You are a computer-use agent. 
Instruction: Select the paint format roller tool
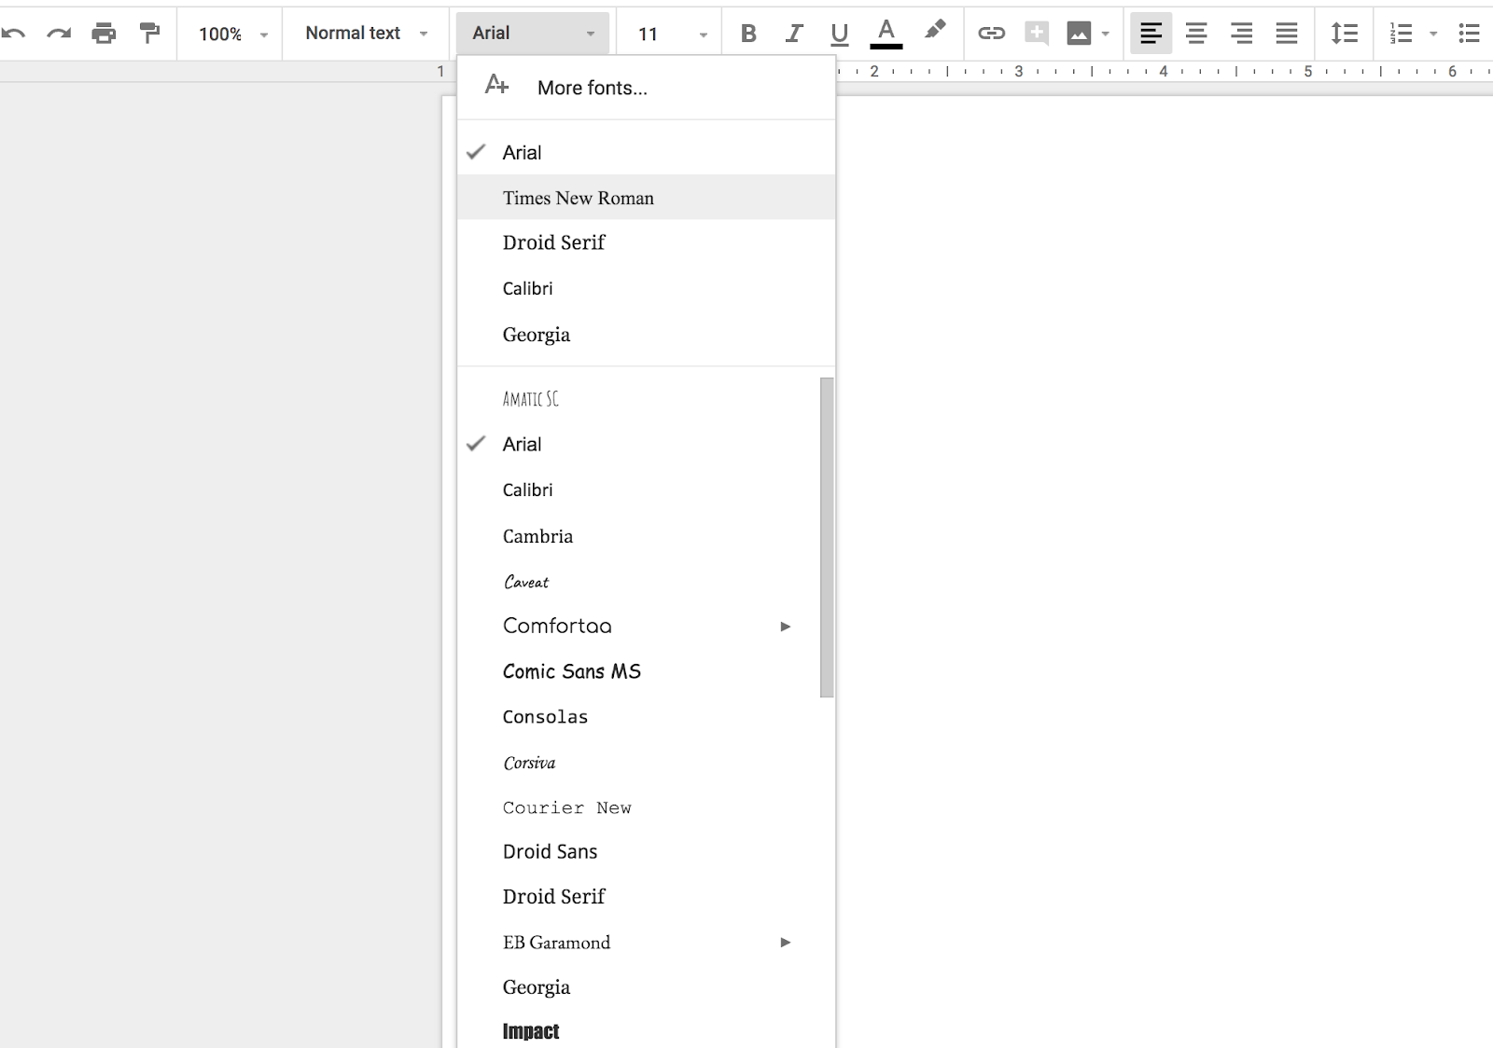click(149, 34)
